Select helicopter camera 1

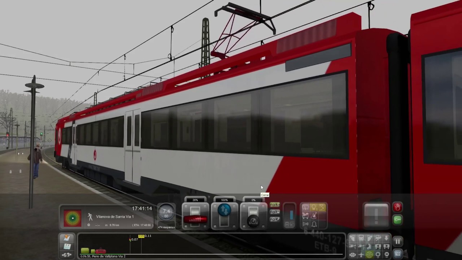[x=352, y=247]
